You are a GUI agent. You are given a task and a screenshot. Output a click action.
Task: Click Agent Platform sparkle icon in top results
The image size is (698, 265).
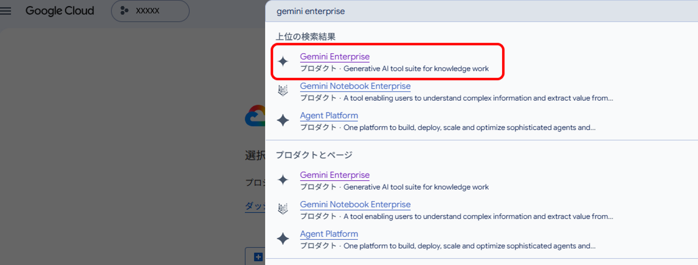(x=283, y=120)
